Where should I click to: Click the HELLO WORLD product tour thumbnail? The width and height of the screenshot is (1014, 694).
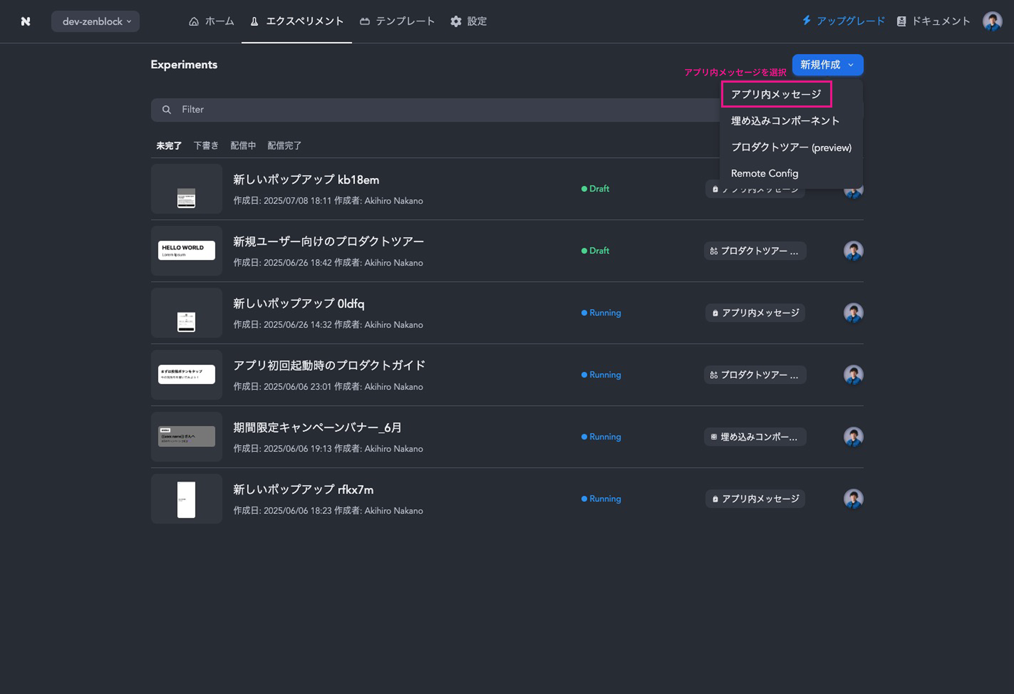186,251
